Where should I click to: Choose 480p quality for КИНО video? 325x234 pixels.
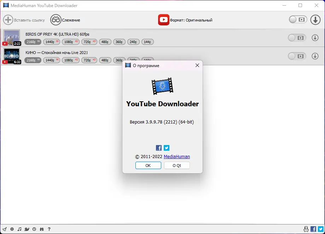point(105,60)
